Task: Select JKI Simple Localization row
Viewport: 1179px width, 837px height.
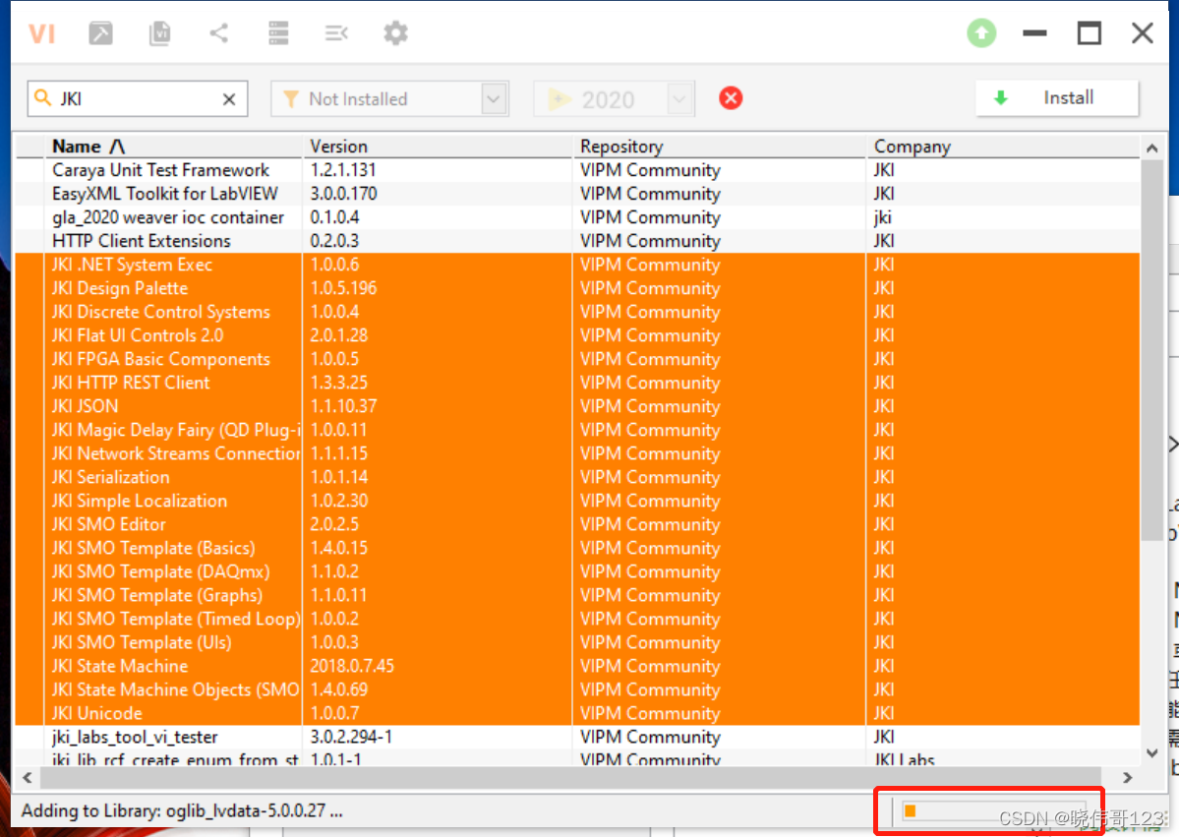Action: [577, 501]
